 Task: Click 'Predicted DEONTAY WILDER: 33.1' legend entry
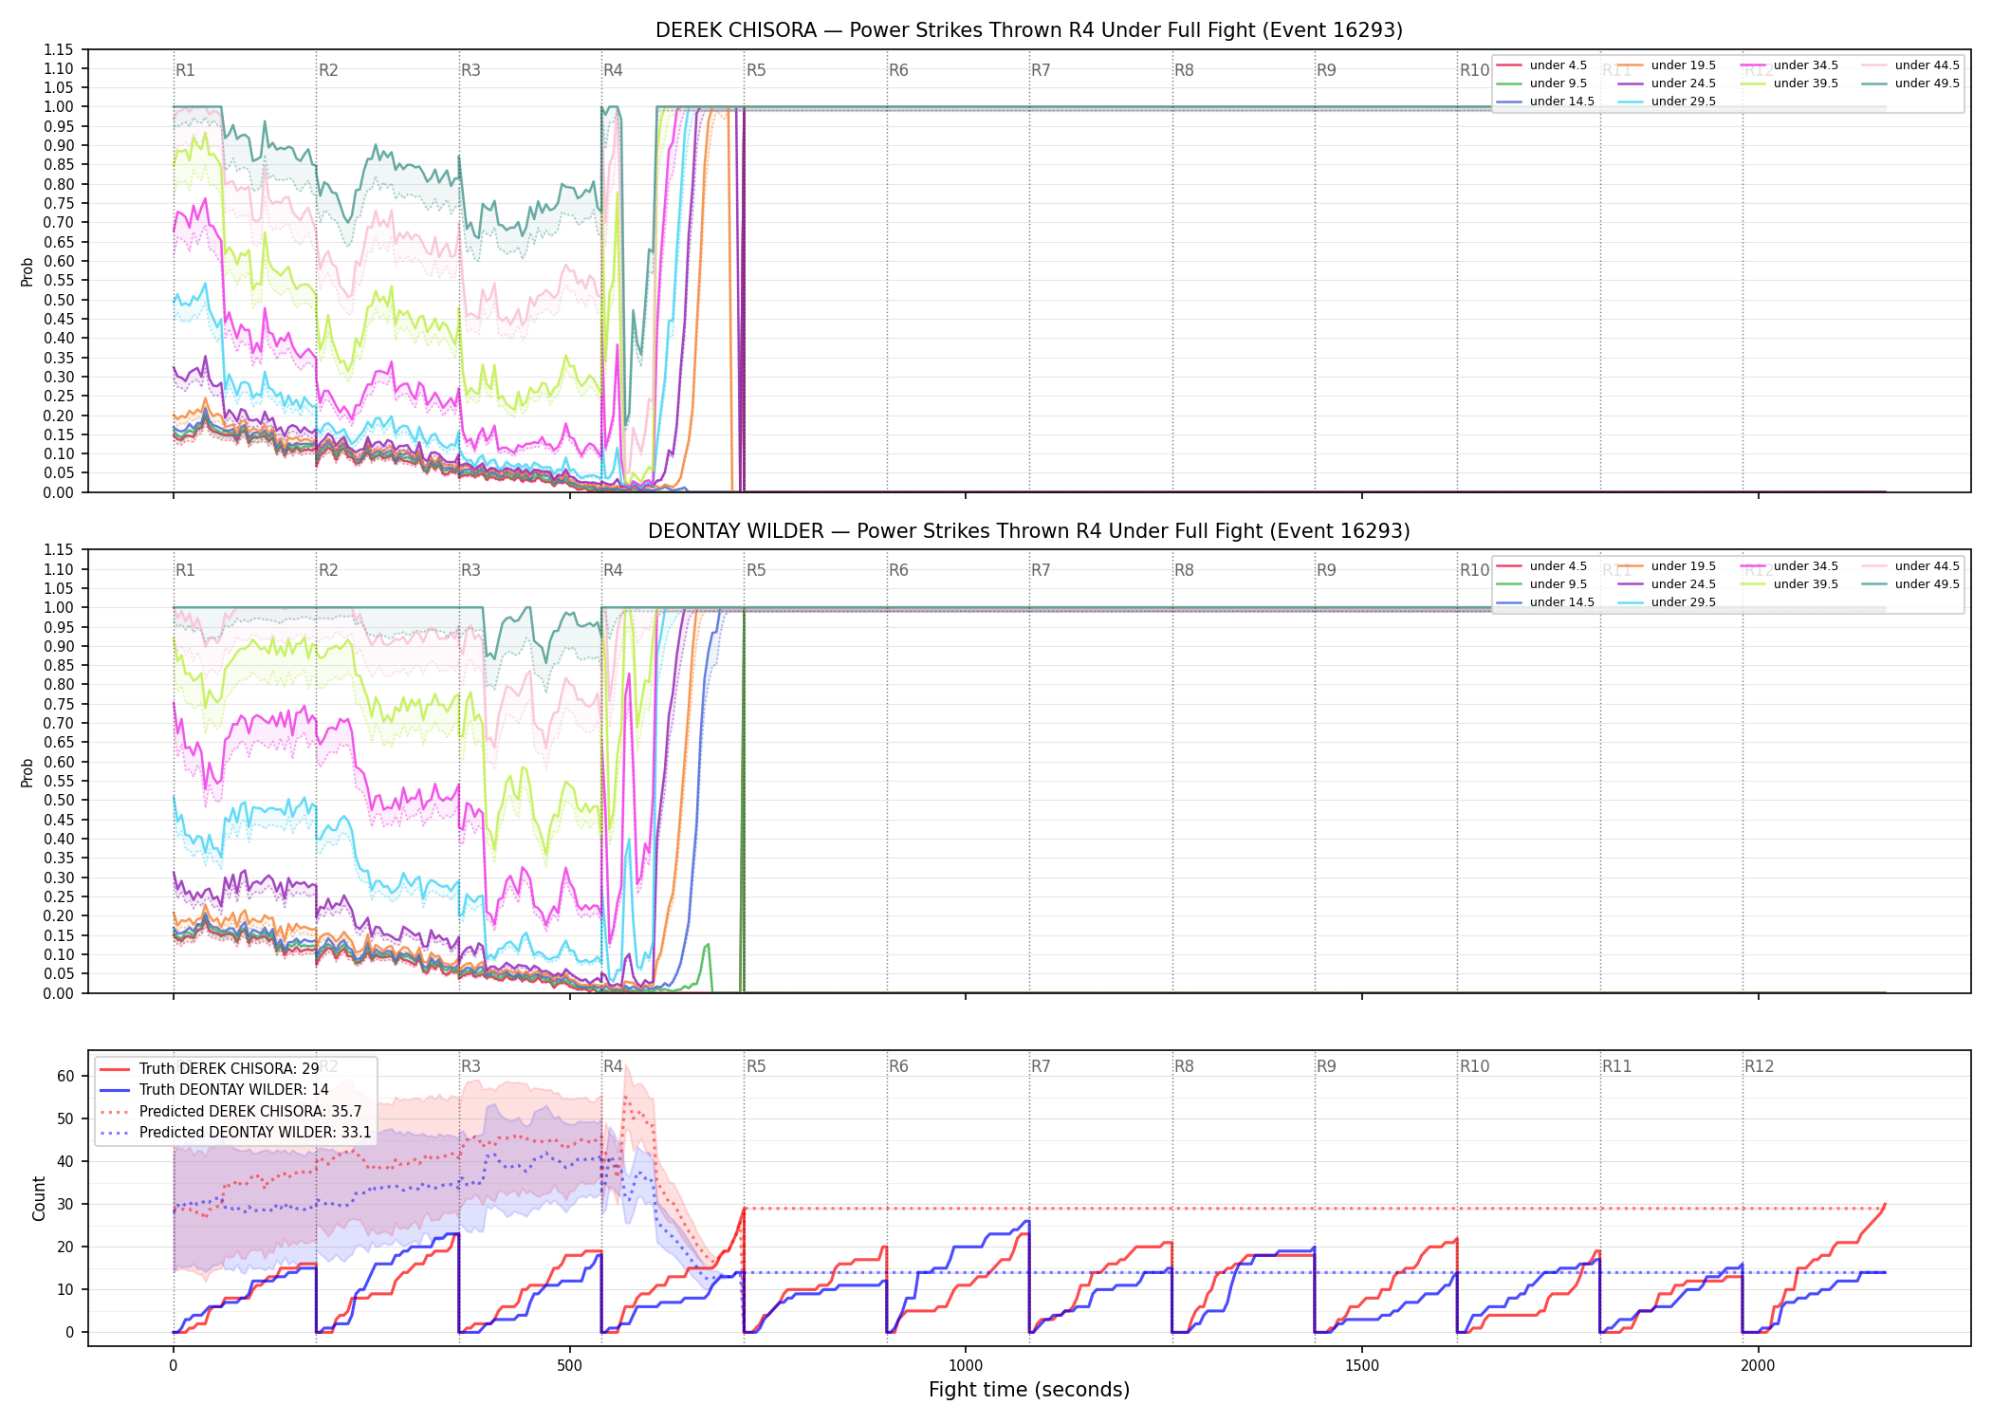(235, 1133)
